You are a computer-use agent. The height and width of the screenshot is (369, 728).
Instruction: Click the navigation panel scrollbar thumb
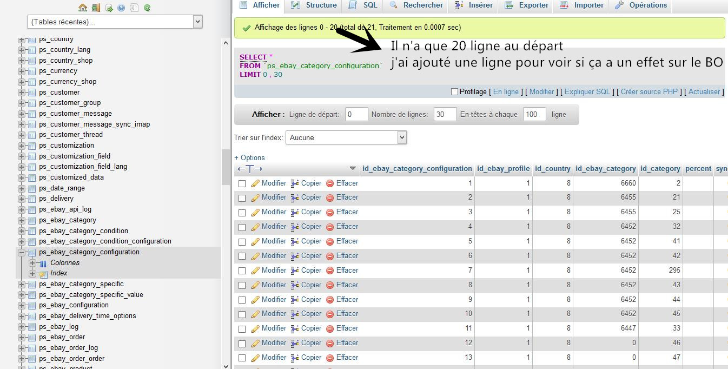pos(226,167)
